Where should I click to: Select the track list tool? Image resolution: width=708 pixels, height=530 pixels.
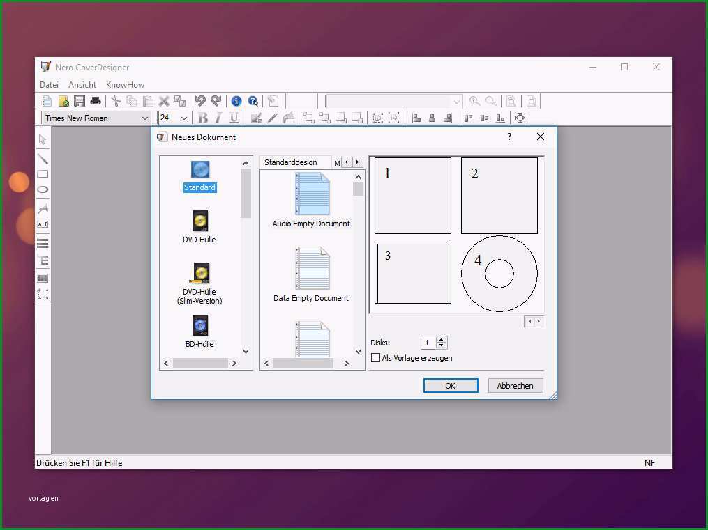pos(43,243)
